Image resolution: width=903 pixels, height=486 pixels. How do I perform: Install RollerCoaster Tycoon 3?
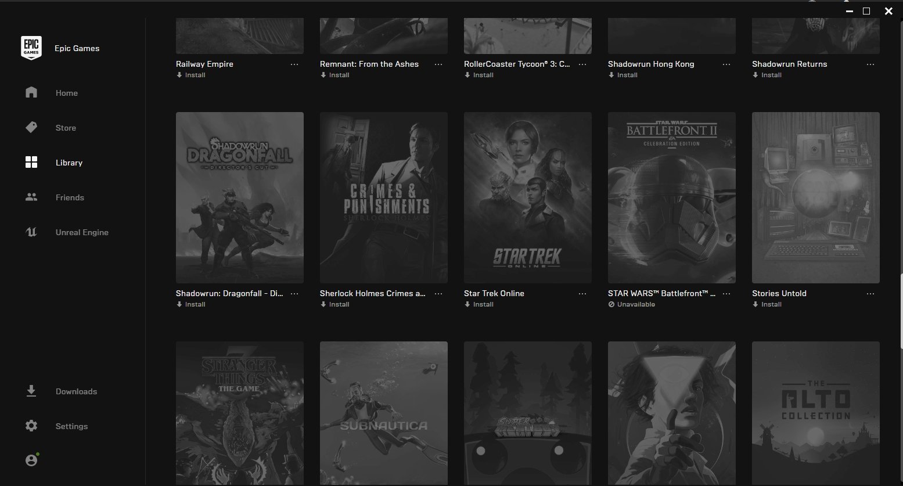[479, 75]
